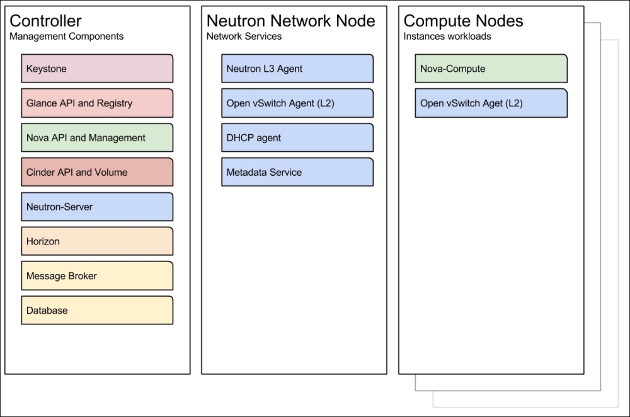The height and width of the screenshot is (417, 630).
Task: Select the Message Broker box
Action: click(97, 276)
